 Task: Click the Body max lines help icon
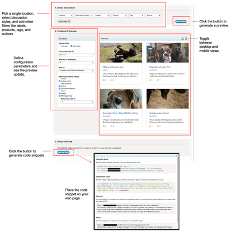(x=75, y=99)
